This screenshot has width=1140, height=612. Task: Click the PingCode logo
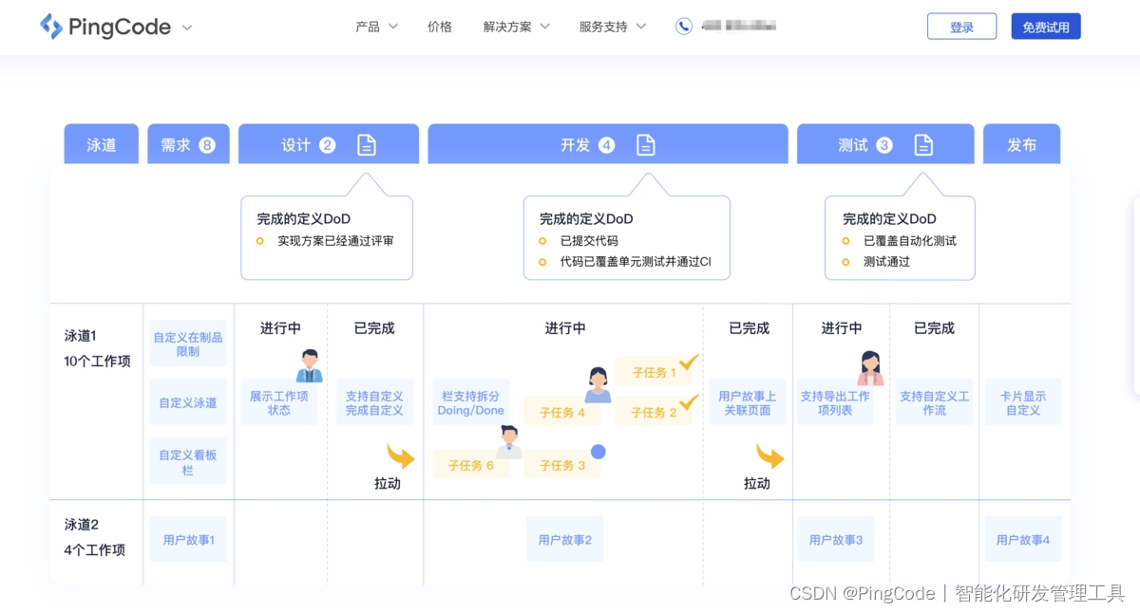(x=104, y=27)
